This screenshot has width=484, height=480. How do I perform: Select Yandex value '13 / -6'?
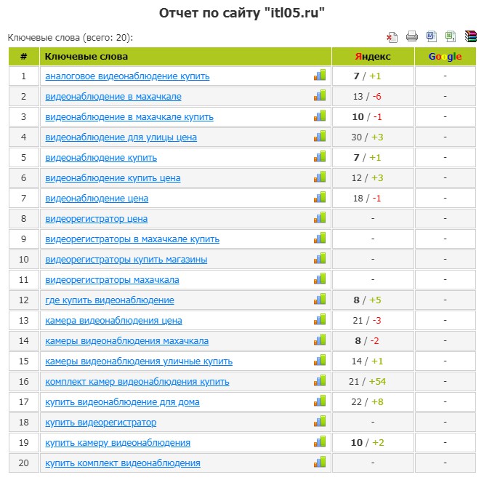coord(367,97)
